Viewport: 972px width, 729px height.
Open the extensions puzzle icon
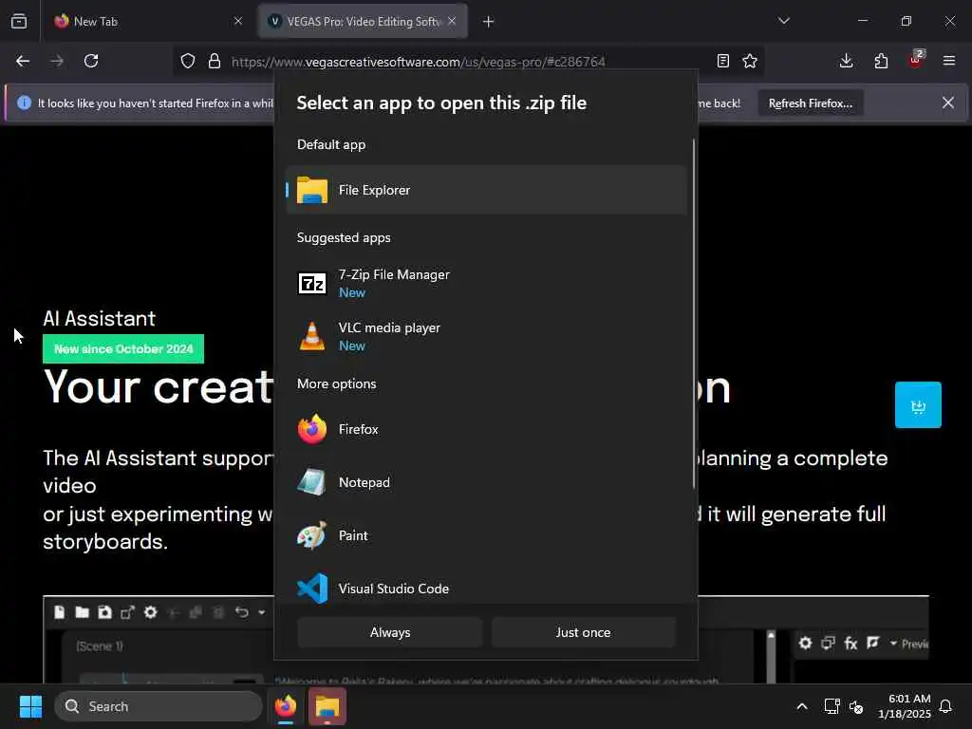(881, 61)
